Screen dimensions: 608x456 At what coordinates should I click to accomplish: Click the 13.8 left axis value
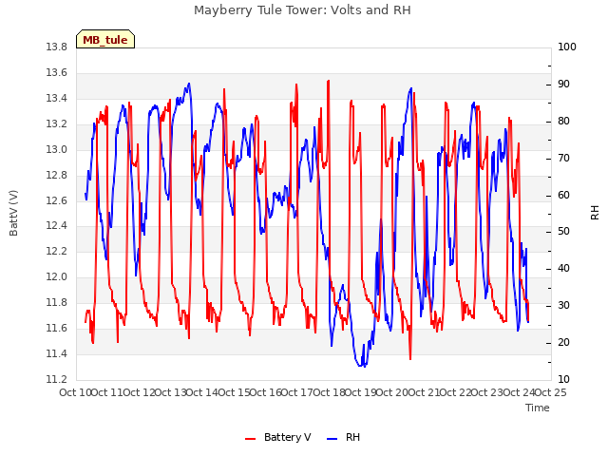pyautogui.click(x=57, y=47)
